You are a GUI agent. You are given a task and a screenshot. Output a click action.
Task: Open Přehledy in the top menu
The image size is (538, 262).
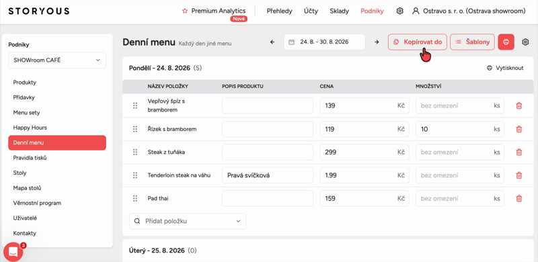[279, 11]
